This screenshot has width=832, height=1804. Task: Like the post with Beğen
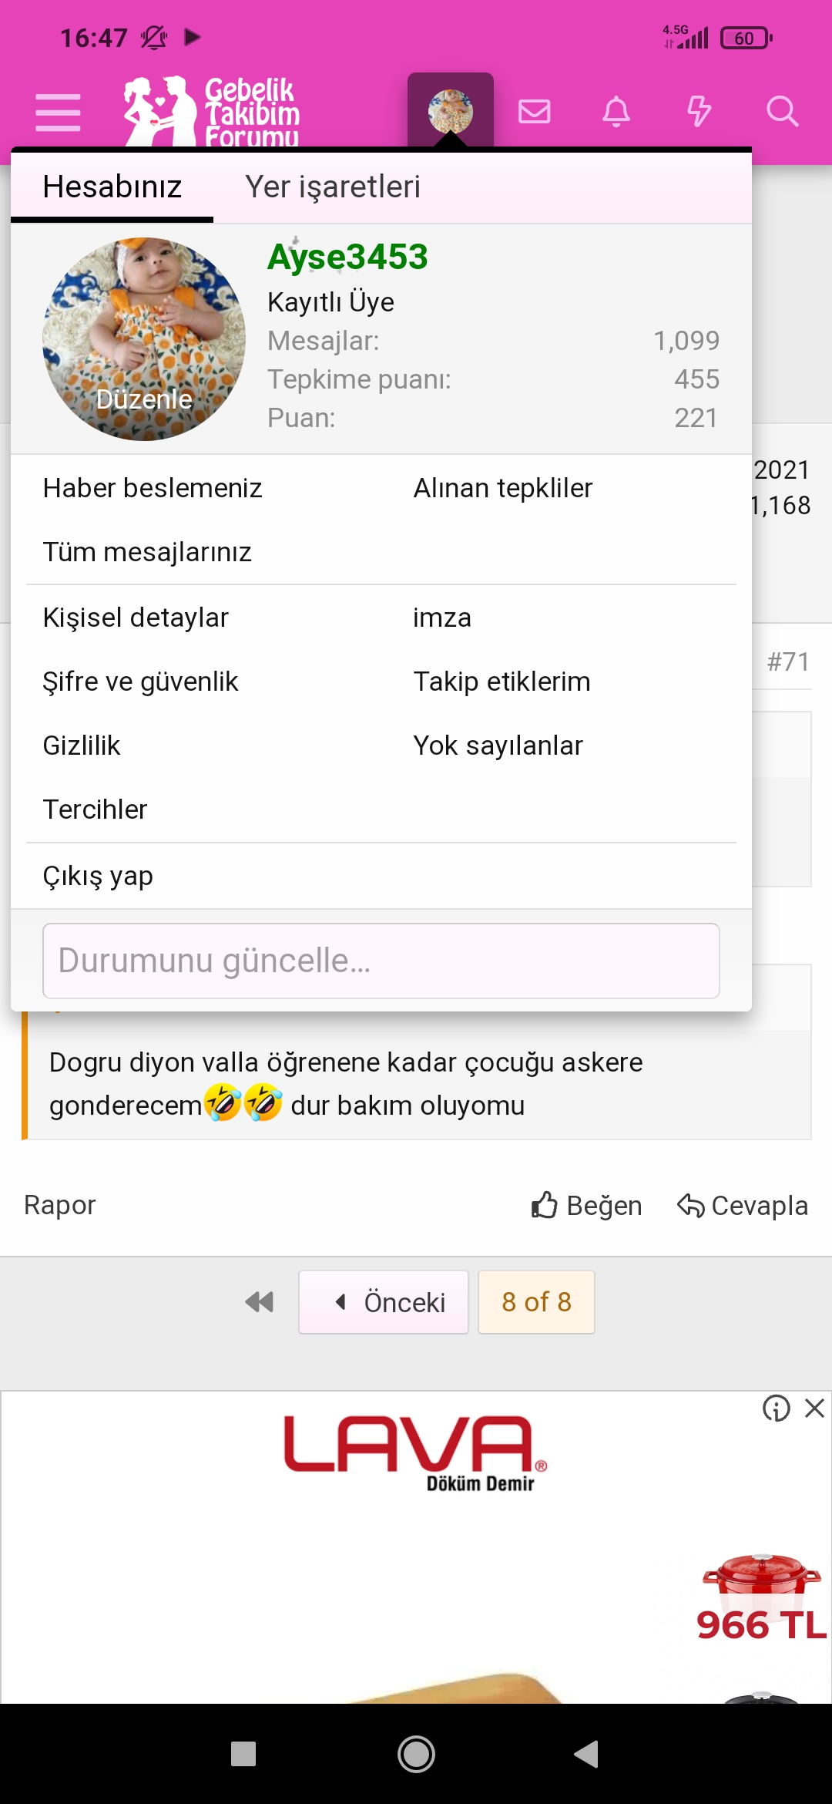pyautogui.click(x=587, y=1205)
